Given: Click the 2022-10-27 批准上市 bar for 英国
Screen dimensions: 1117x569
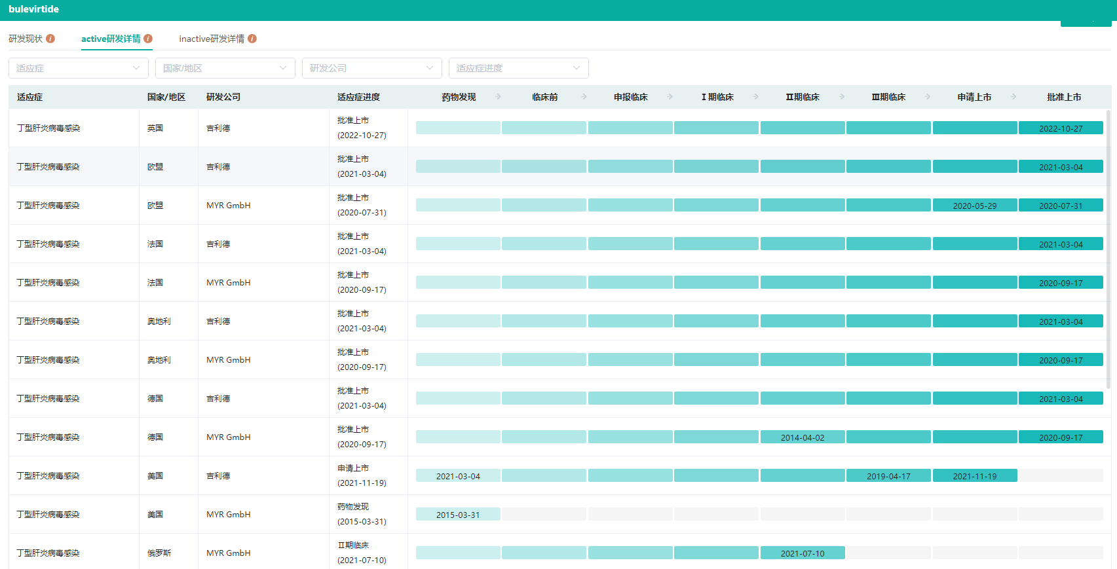Looking at the screenshot, I should click(1061, 128).
